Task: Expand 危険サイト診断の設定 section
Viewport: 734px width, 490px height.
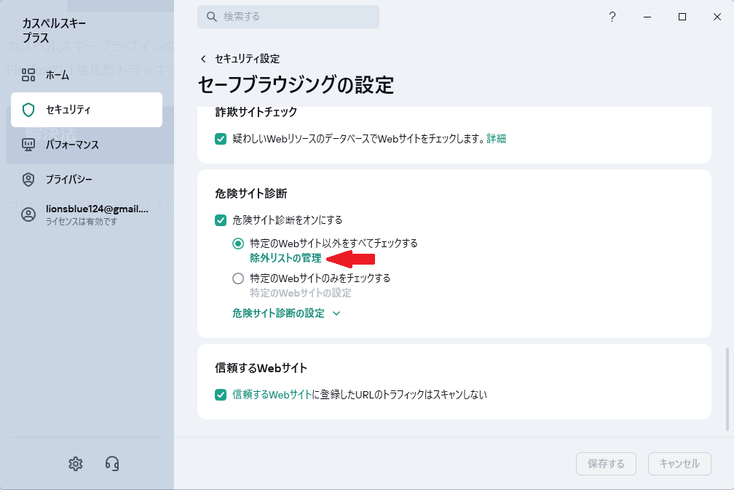Action: click(286, 313)
